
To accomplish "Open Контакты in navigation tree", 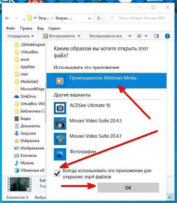I will (25, 155).
